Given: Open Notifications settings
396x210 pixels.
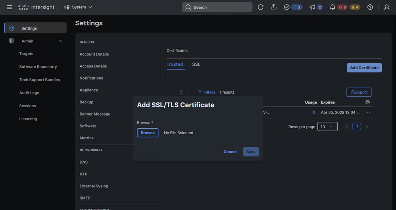Looking at the screenshot, I should [91, 78].
